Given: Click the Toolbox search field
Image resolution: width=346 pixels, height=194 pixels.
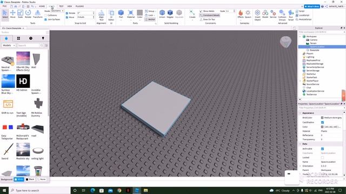Looking at the screenshot, I should tap(29, 45).
